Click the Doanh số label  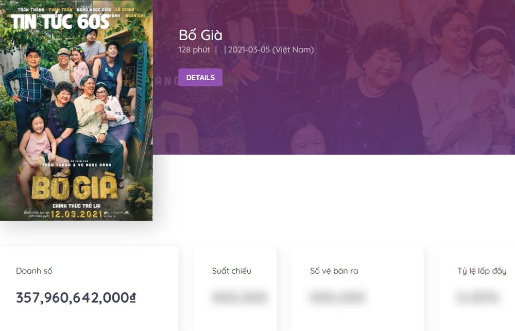click(34, 271)
